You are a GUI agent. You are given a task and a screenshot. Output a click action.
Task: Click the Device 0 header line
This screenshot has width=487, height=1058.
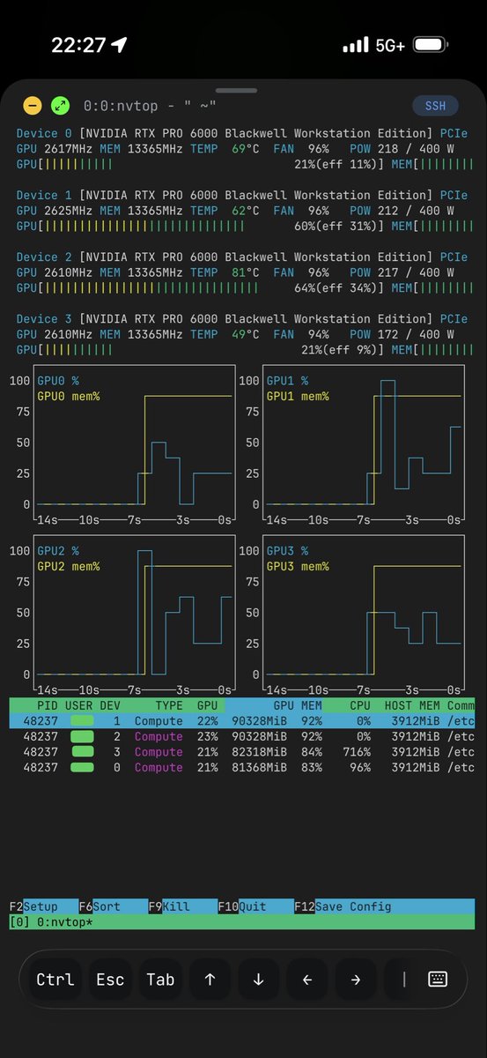(242, 133)
